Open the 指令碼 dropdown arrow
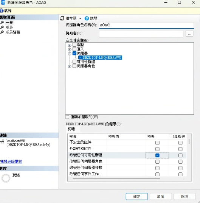This screenshot has width=200, height=203. click(80, 18)
